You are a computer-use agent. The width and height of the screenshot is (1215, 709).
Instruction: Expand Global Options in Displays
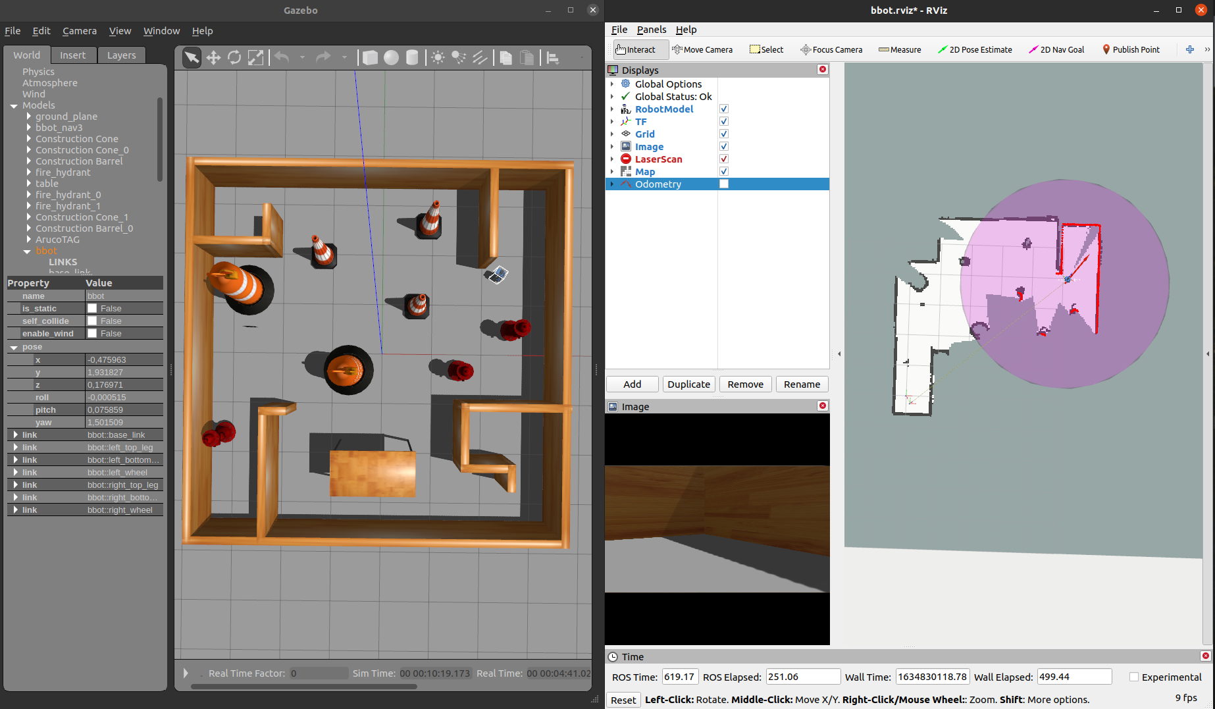click(612, 84)
